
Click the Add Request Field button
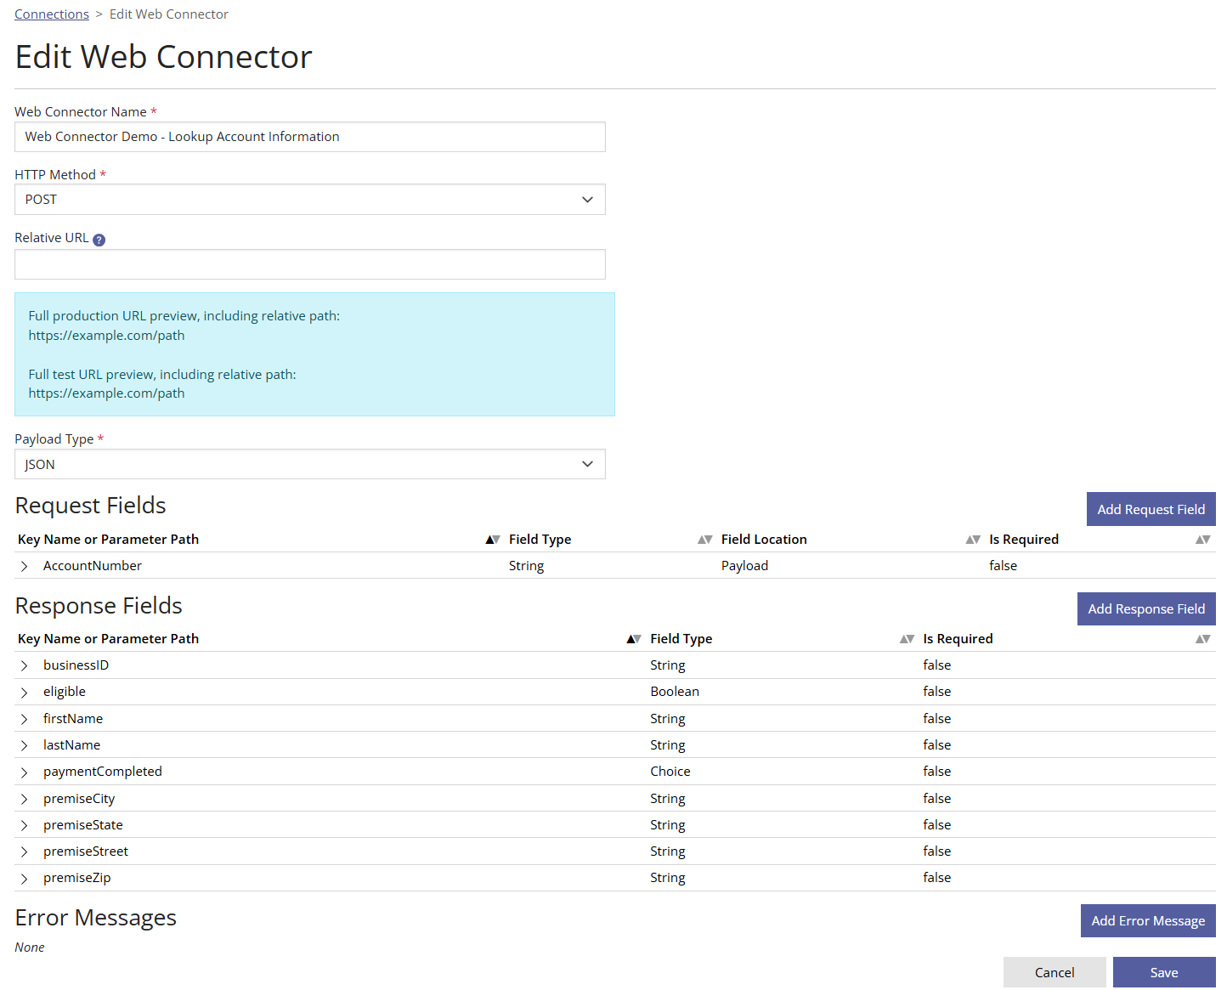click(1151, 508)
